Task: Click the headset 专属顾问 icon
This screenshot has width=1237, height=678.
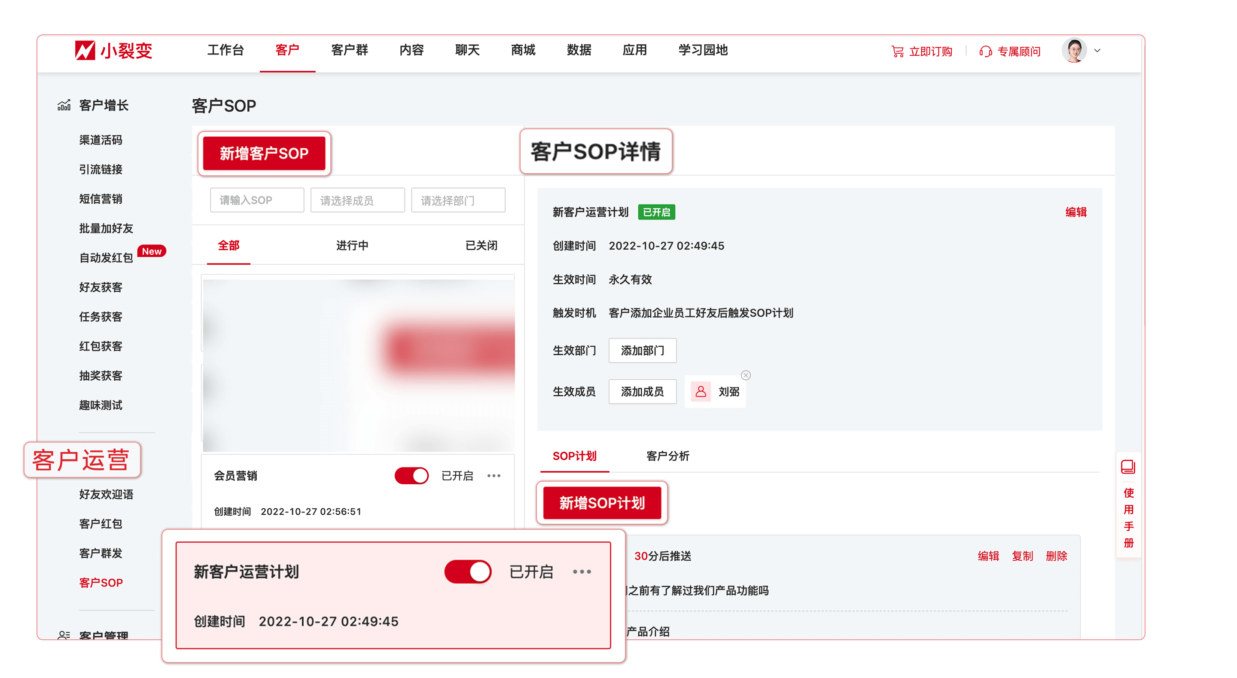Action: point(985,52)
